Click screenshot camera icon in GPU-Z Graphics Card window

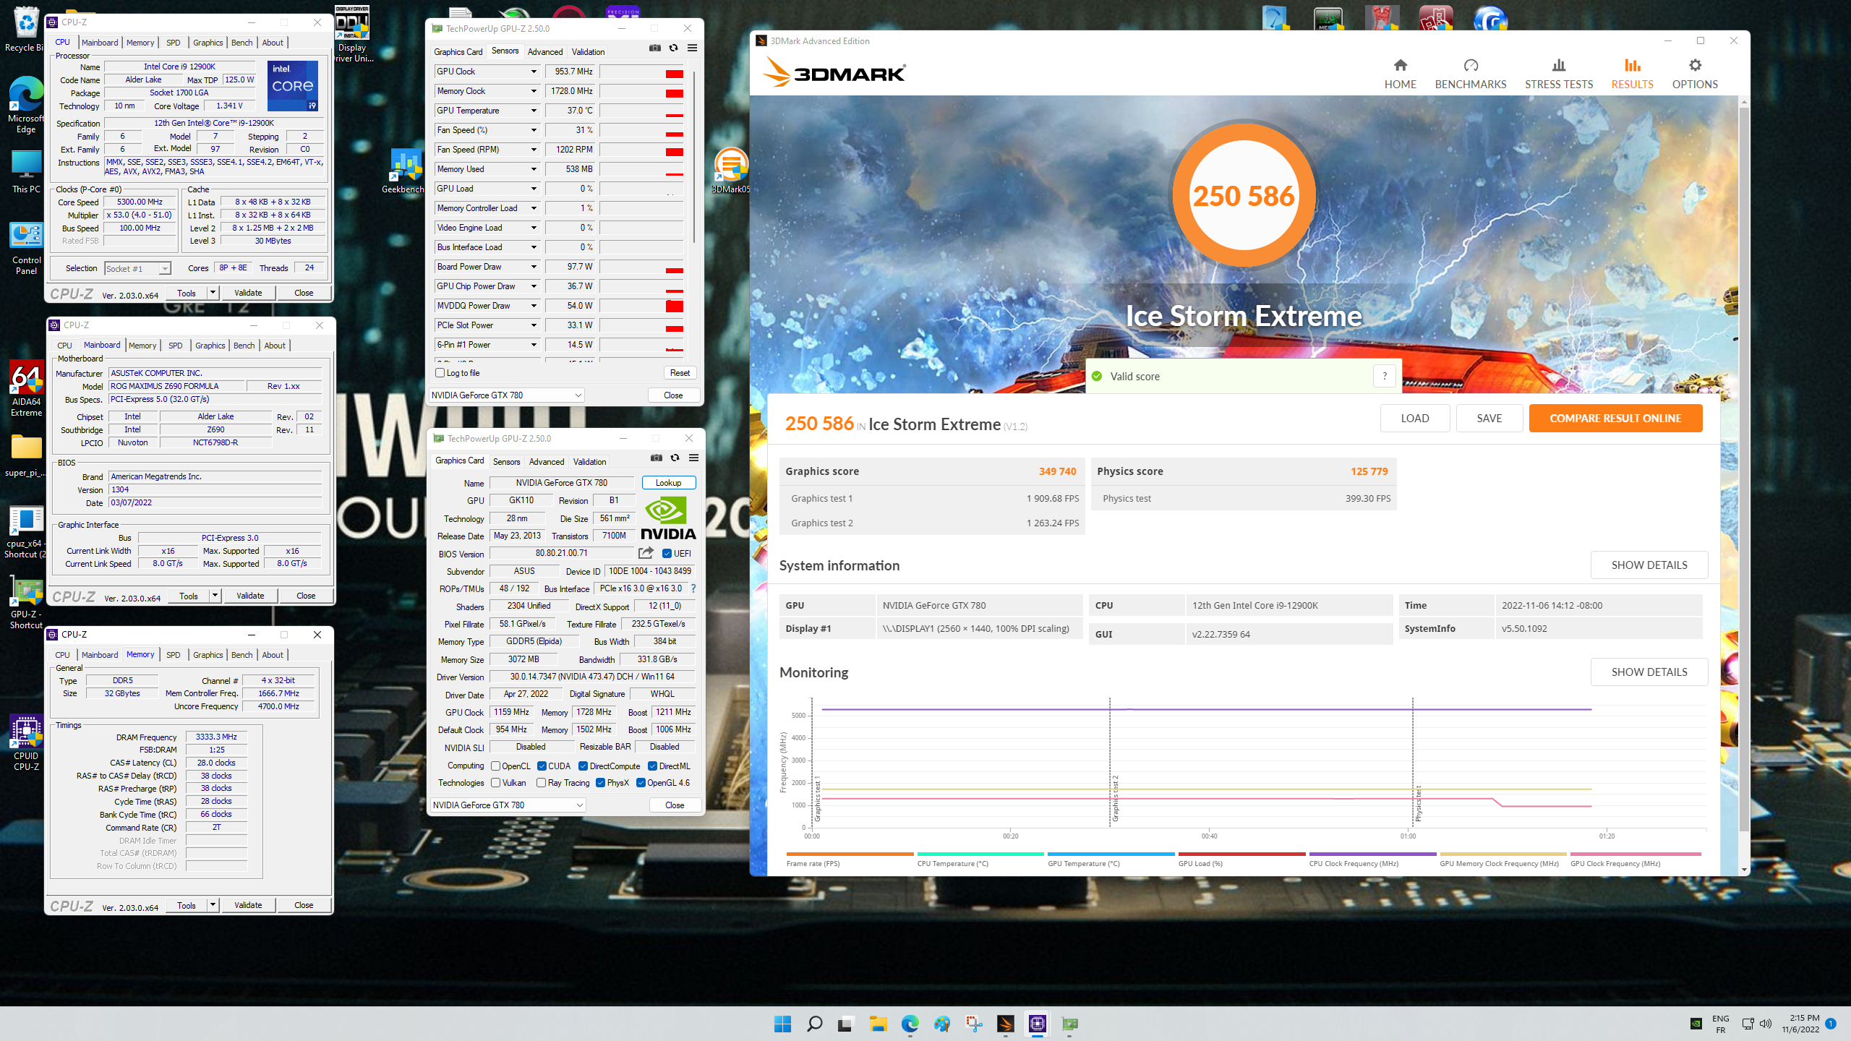656,458
